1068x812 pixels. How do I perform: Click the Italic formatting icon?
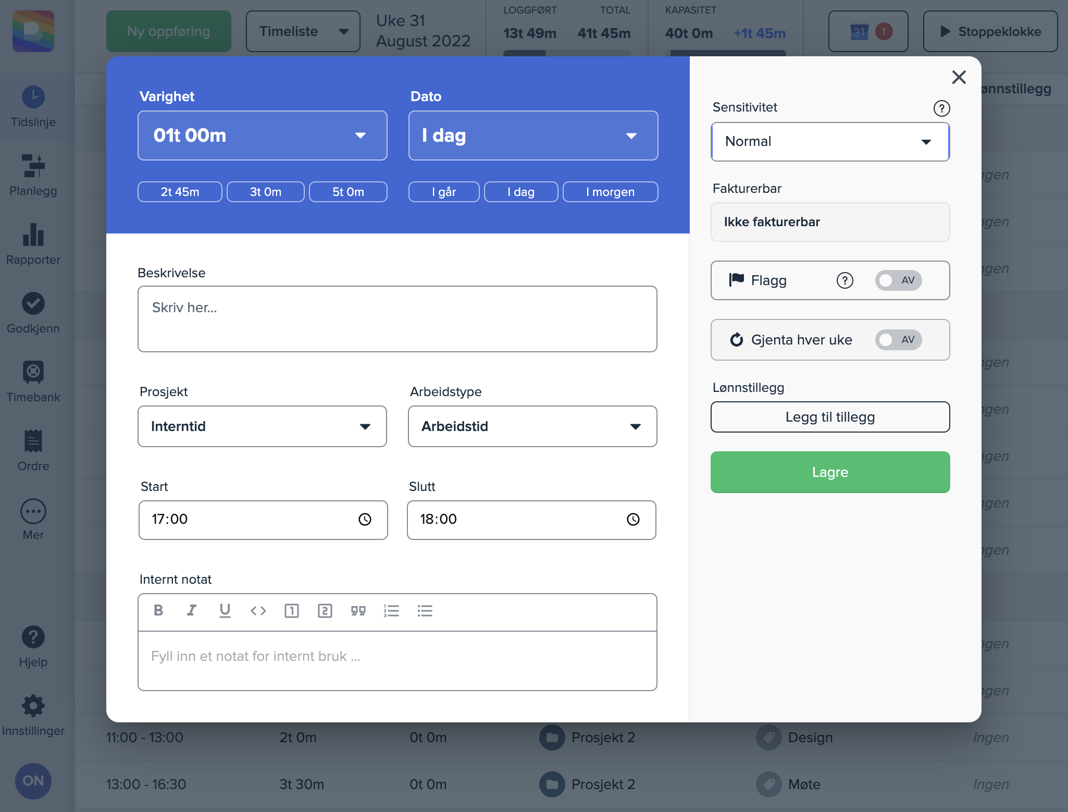pos(192,610)
